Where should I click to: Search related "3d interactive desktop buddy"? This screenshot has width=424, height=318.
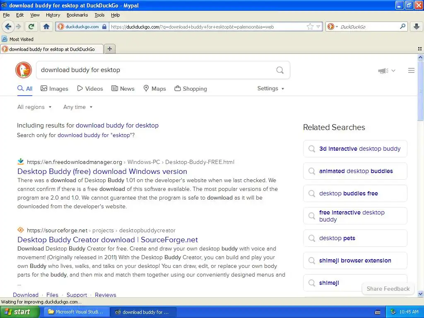(355, 149)
